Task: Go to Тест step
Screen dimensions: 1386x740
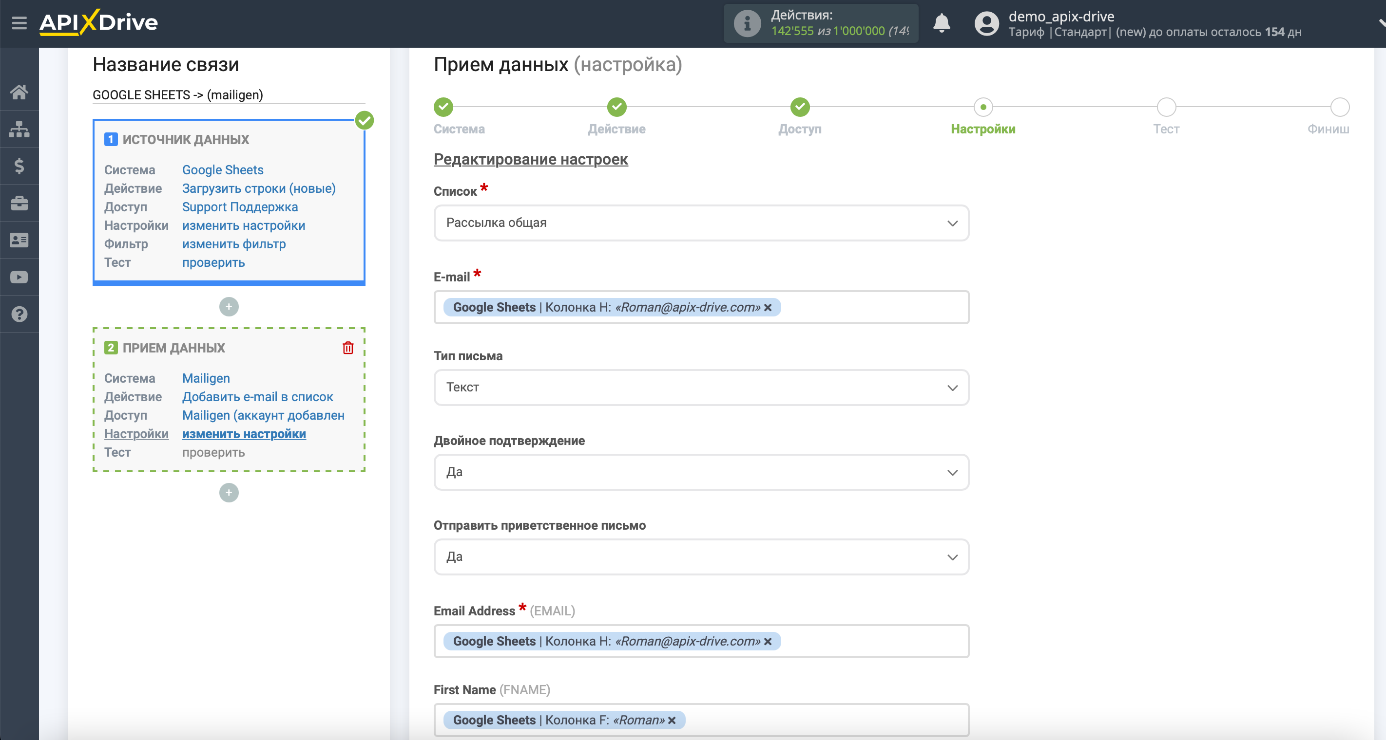Action: (1166, 107)
